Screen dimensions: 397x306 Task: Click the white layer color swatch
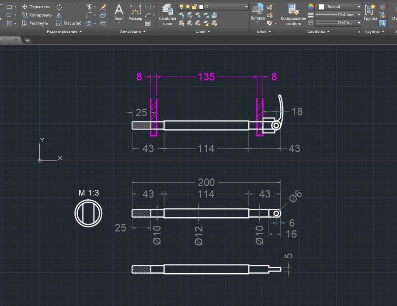pyautogui.click(x=201, y=7)
